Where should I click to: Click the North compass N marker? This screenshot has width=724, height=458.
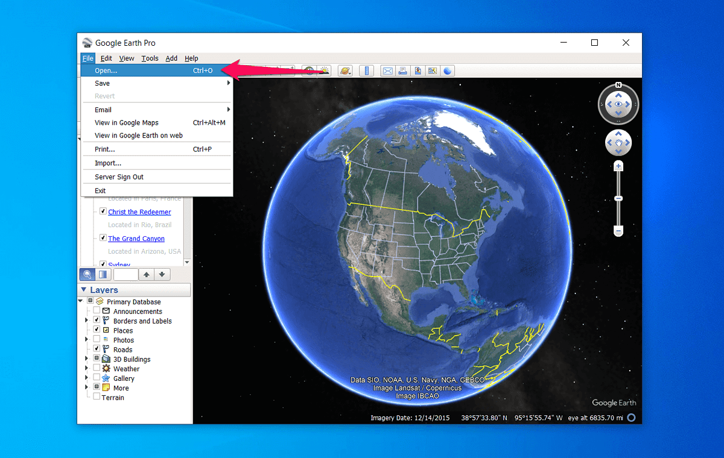pos(618,85)
